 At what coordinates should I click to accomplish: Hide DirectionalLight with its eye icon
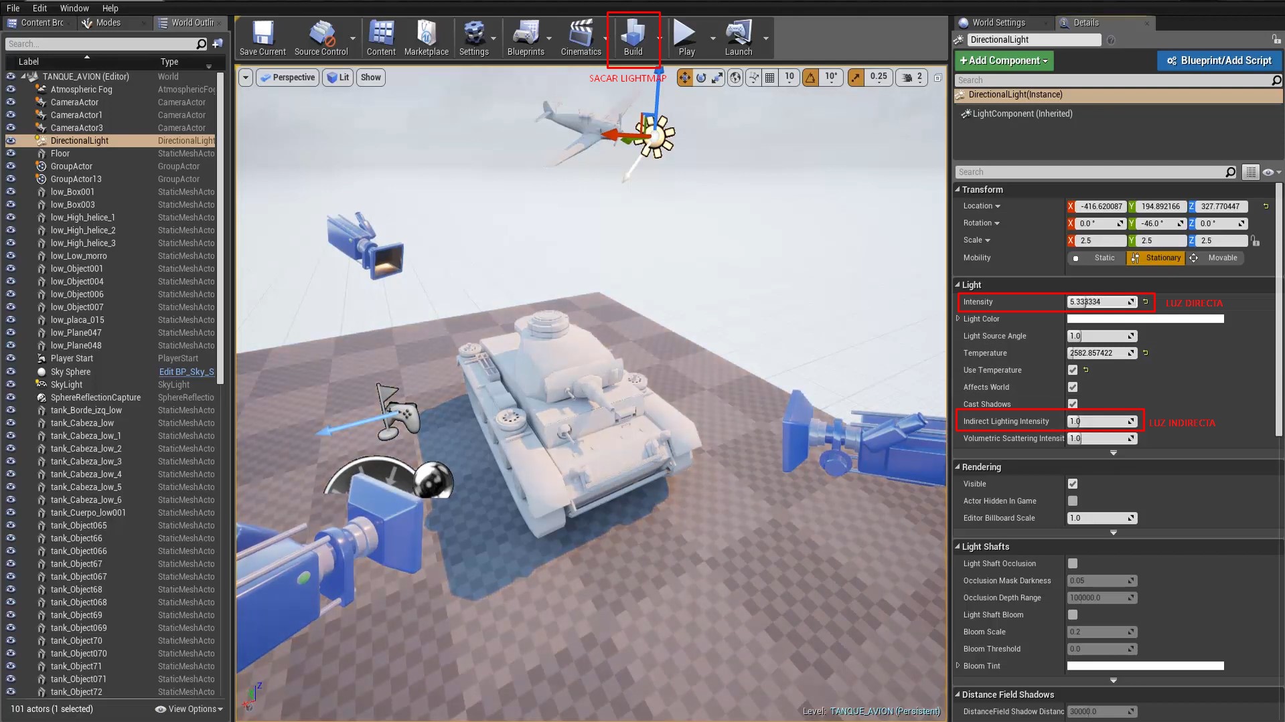[11, 141]
